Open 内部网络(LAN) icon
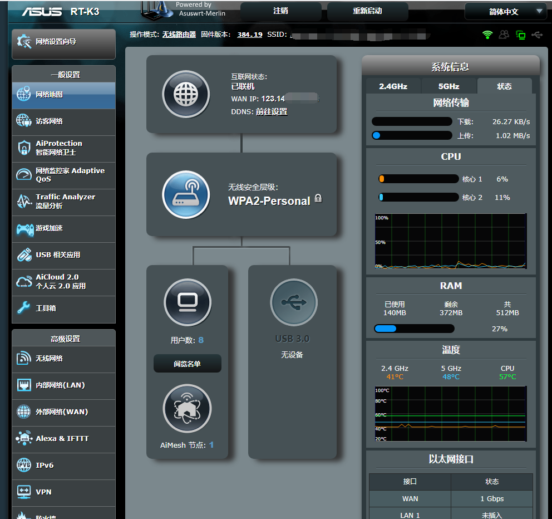 click(23, 385)
